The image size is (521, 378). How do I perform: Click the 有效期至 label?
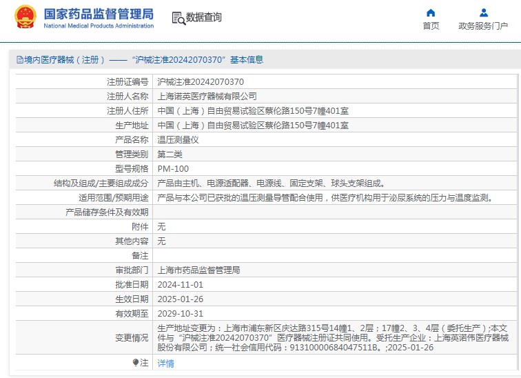[x=132, y=313]
